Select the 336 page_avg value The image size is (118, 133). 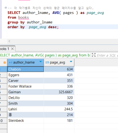click(x=59, y=86)
